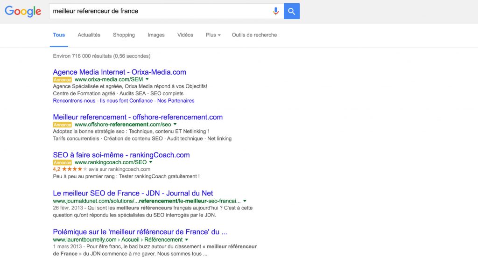This screenshot has height=265, width=478.
Task: Click avis sur rankingcoach.com text
Action: [x=119, y=169]
